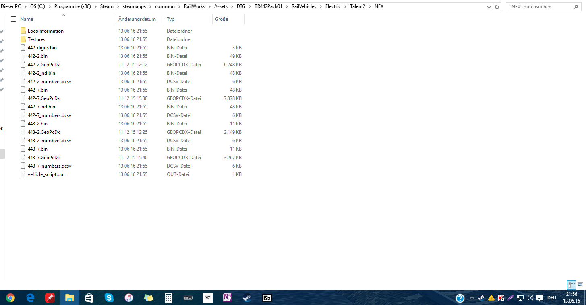Screen dimensions: 586x305
Task: Open the Action Center notifications icon
Action: pyautogui.click(x=540, y=298)
